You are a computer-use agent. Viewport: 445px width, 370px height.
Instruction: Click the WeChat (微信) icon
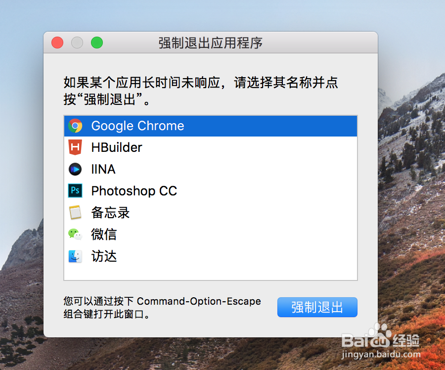[x=75, y=234]
